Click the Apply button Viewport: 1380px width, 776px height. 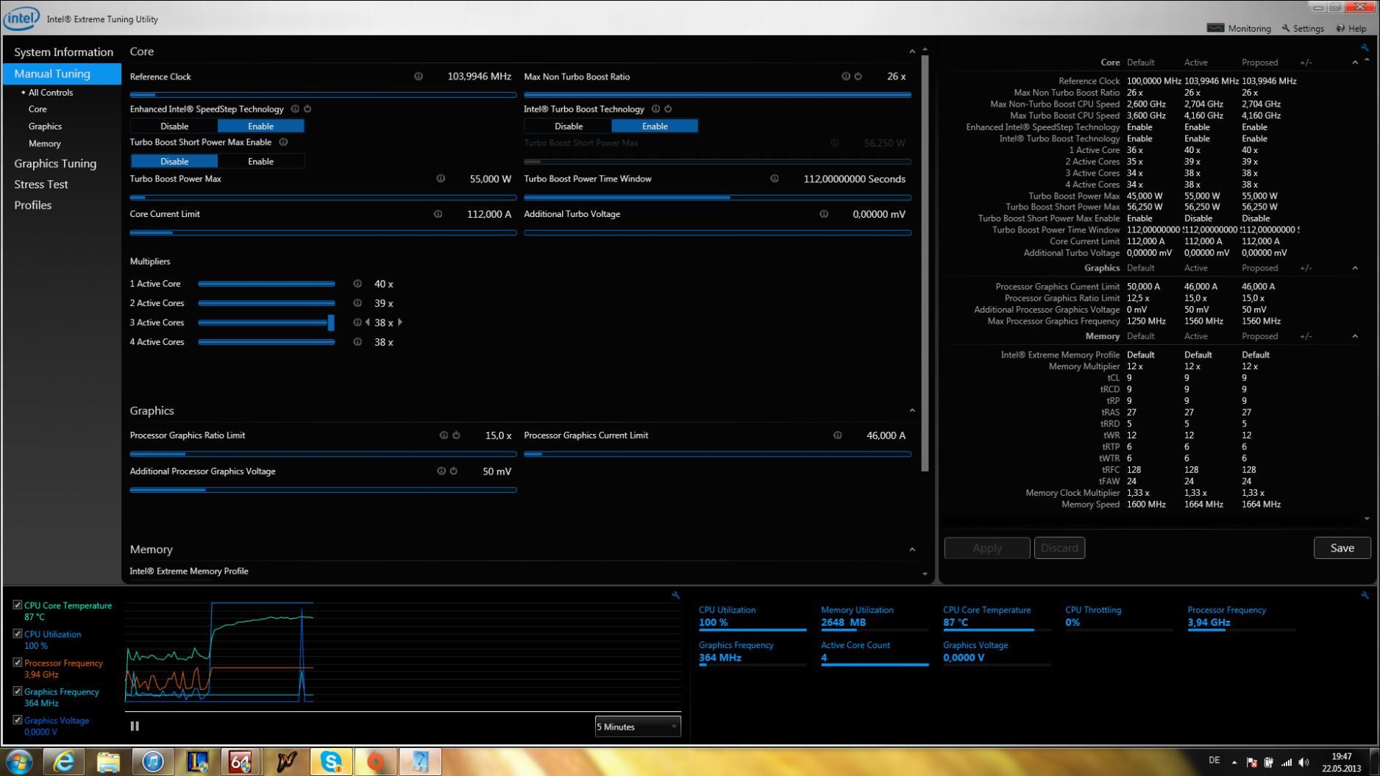987,548
